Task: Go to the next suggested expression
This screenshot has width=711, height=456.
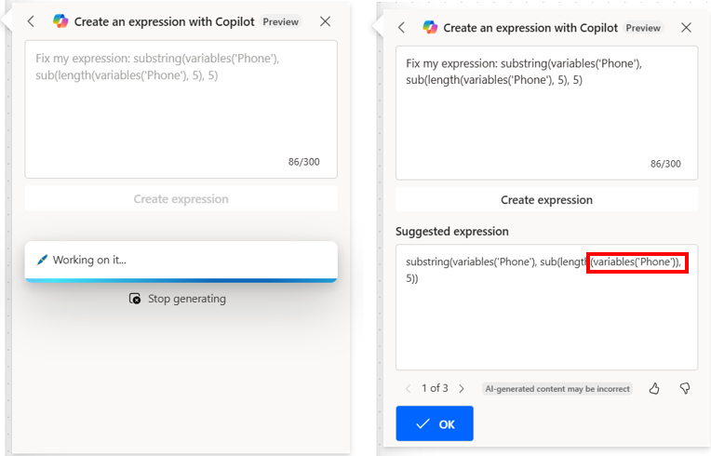Action: (x=462, y=388)
